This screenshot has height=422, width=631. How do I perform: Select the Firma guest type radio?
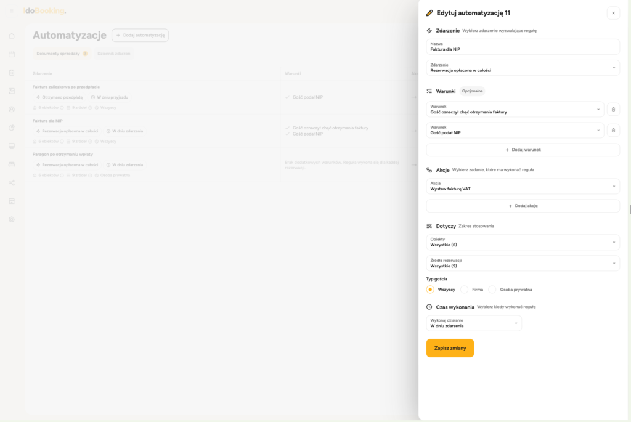pos(465,290)
